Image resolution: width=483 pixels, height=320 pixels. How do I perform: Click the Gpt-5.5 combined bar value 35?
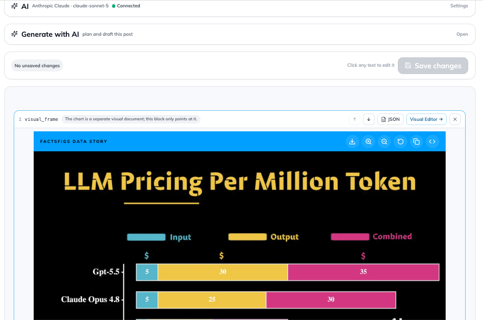(364, 272)
